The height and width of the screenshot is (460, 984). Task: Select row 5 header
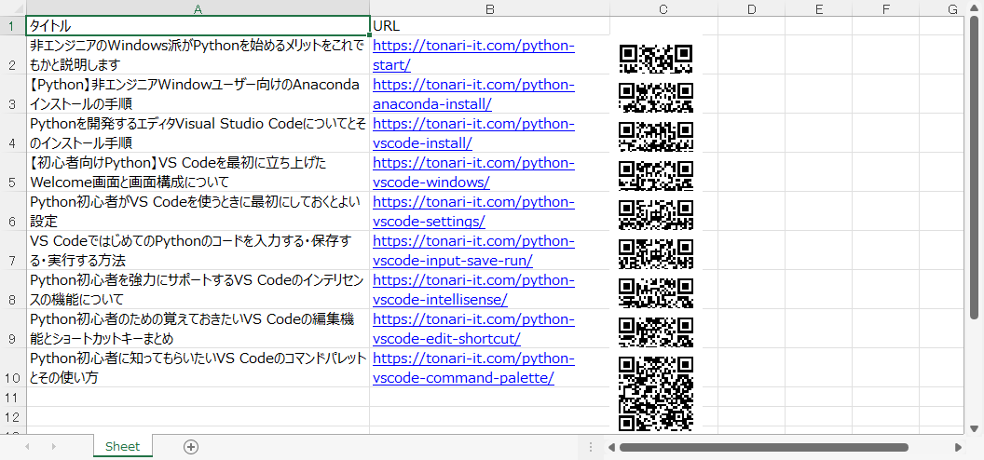point(12,171)
